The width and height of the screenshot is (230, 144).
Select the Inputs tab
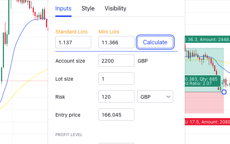click(x=63, y=8)
